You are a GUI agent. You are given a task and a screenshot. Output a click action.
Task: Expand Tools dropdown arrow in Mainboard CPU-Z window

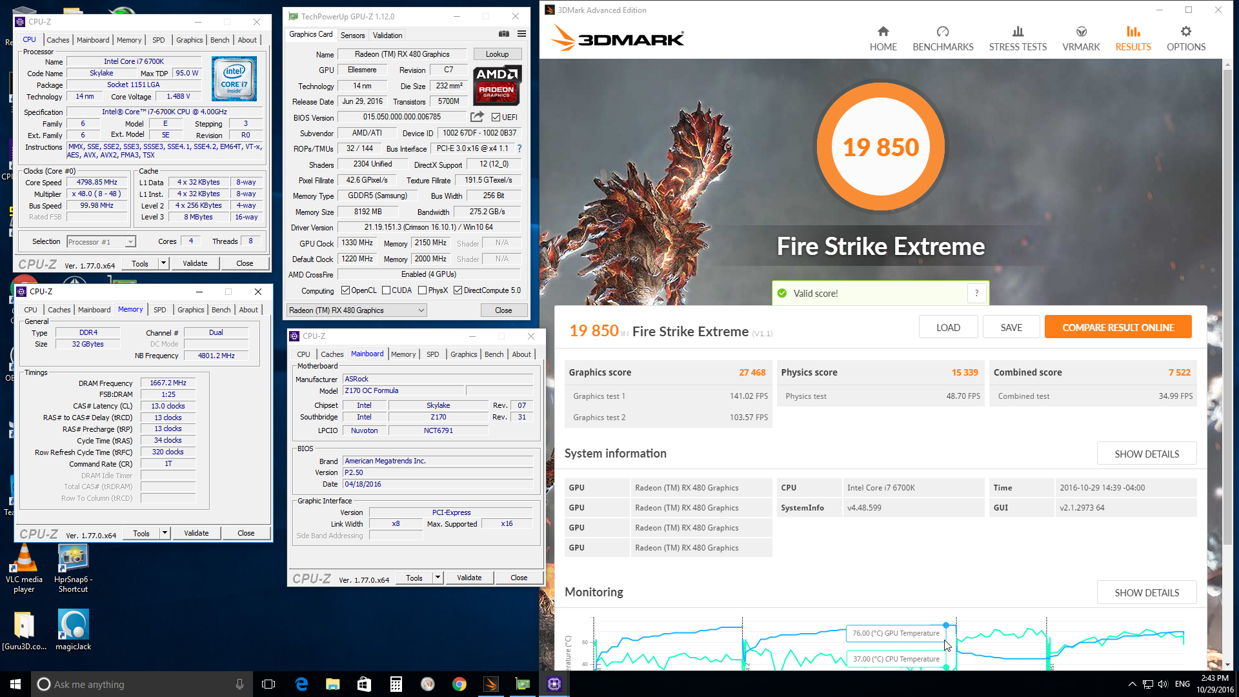pos(438,578)
